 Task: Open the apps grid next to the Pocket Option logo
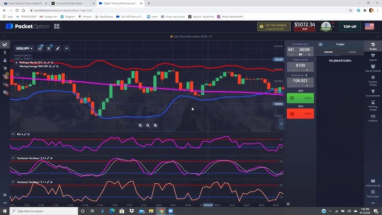pos(57,26)
